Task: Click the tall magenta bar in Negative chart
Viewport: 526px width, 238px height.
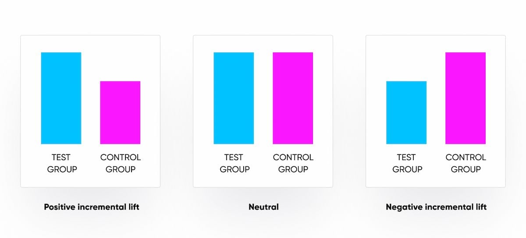Action: pyautogui.click(x=466, y=98)
